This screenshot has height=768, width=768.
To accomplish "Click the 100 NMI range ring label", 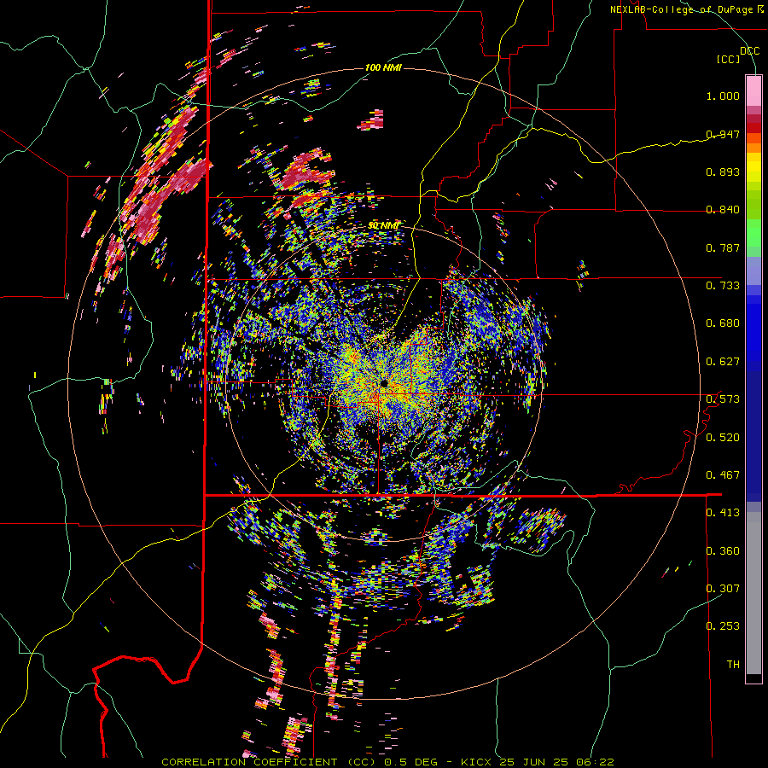I will point(383,67).
